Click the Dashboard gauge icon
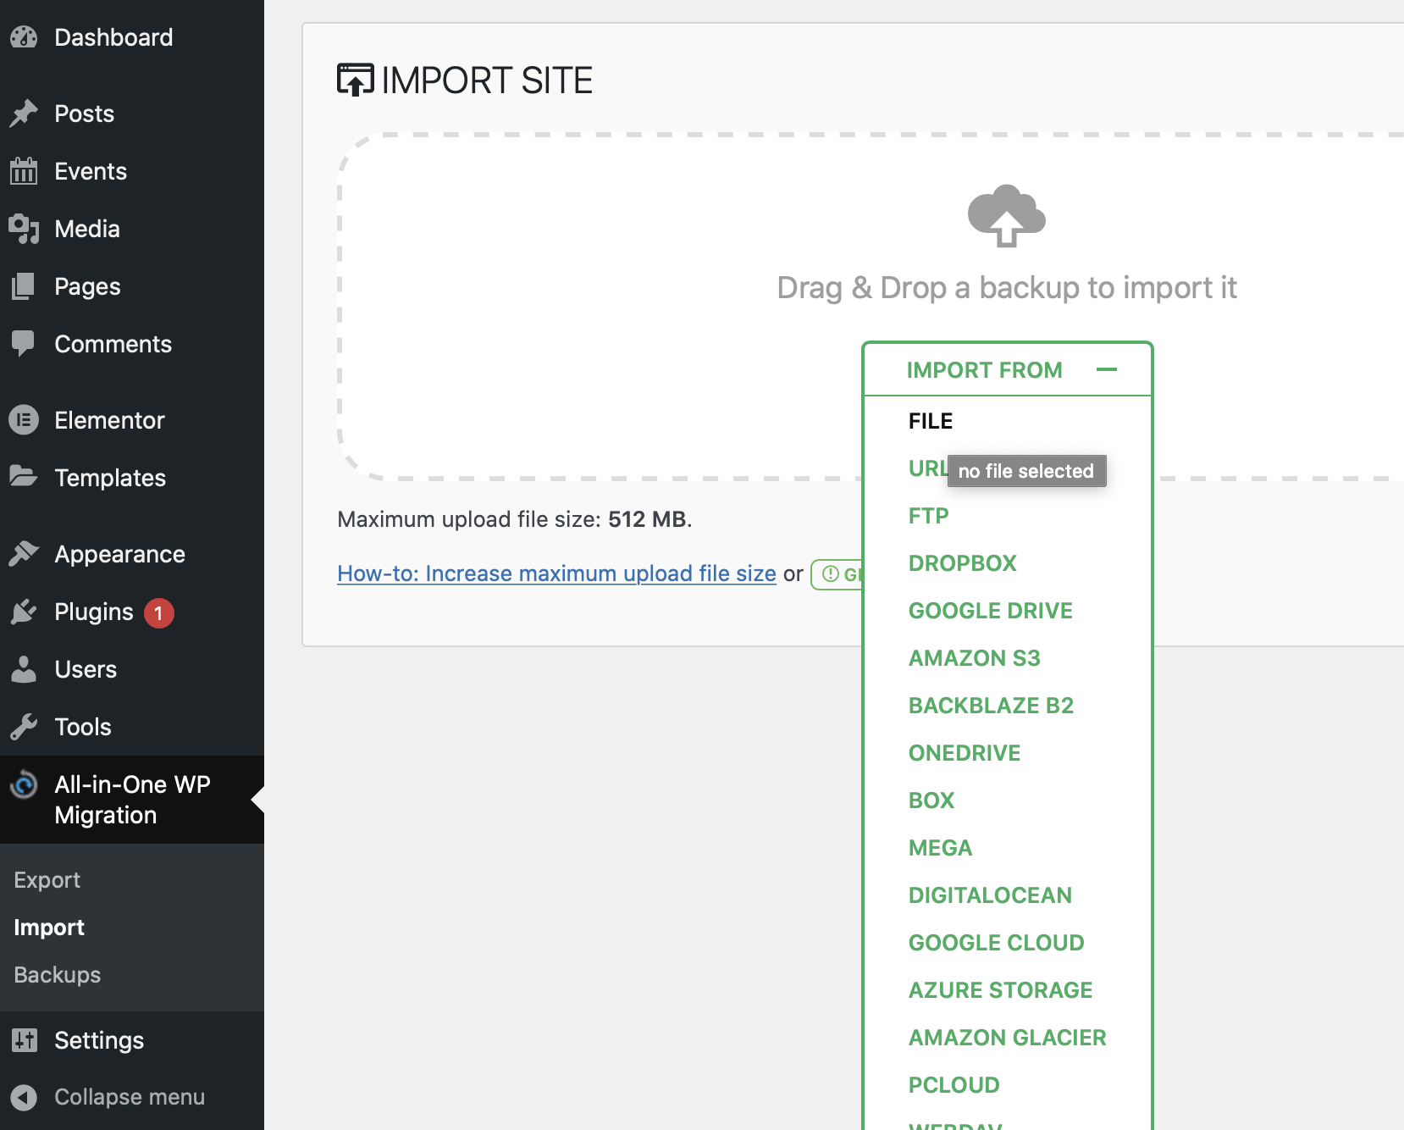 pos(24,37)
